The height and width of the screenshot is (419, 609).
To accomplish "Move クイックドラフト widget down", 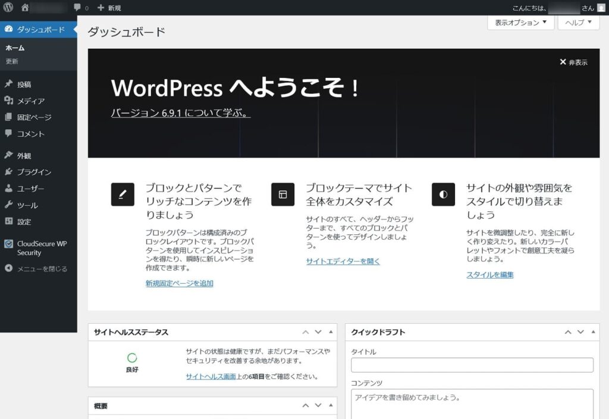I will pyautogui.click(x=580, y=332).
